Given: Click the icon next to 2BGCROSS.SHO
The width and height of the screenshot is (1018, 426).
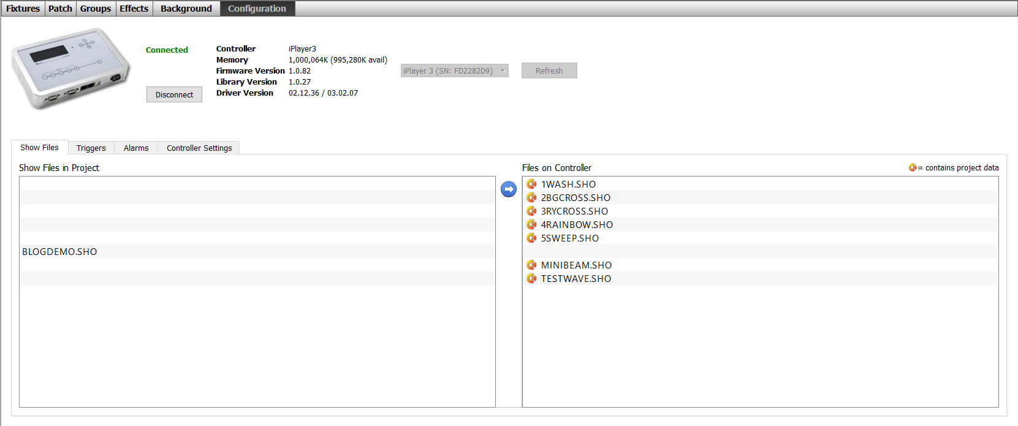Looking at the screenshot, I should (531, 197).
